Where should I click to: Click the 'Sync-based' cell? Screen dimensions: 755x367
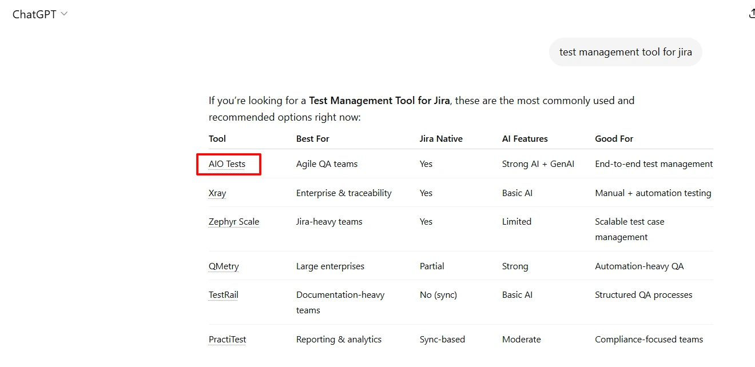[442, 340]
